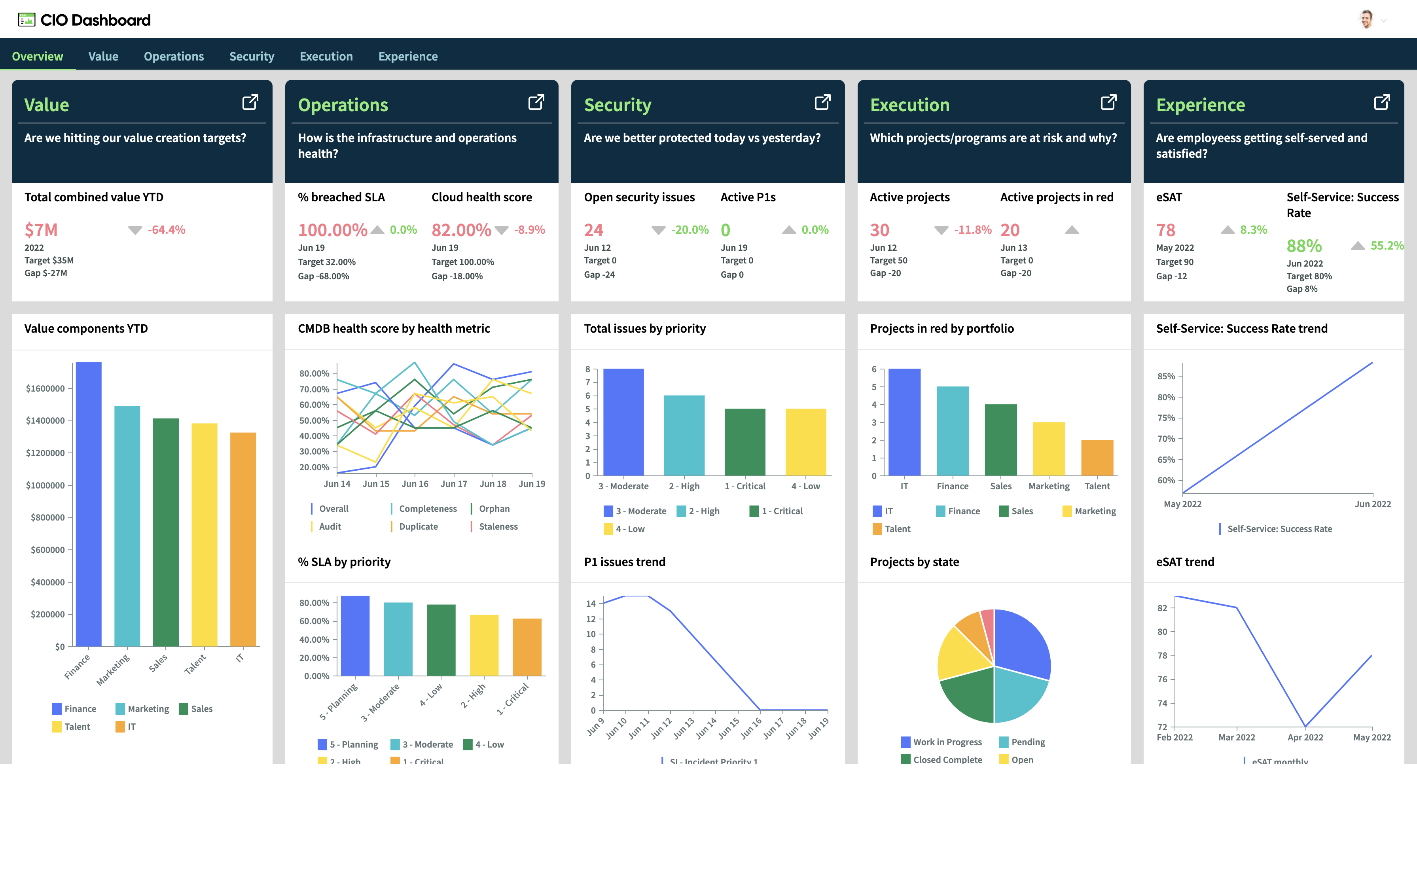The height and width of the screenshot is (886, 1417).
Task: Toggle the Orphan series legend
Action: point(490,509)
